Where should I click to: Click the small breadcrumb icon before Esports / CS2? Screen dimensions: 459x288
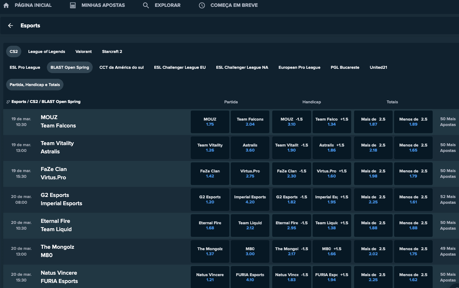pos(8,102)
